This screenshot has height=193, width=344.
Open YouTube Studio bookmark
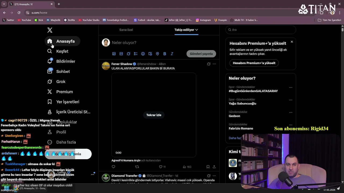(x=89, y=20)
